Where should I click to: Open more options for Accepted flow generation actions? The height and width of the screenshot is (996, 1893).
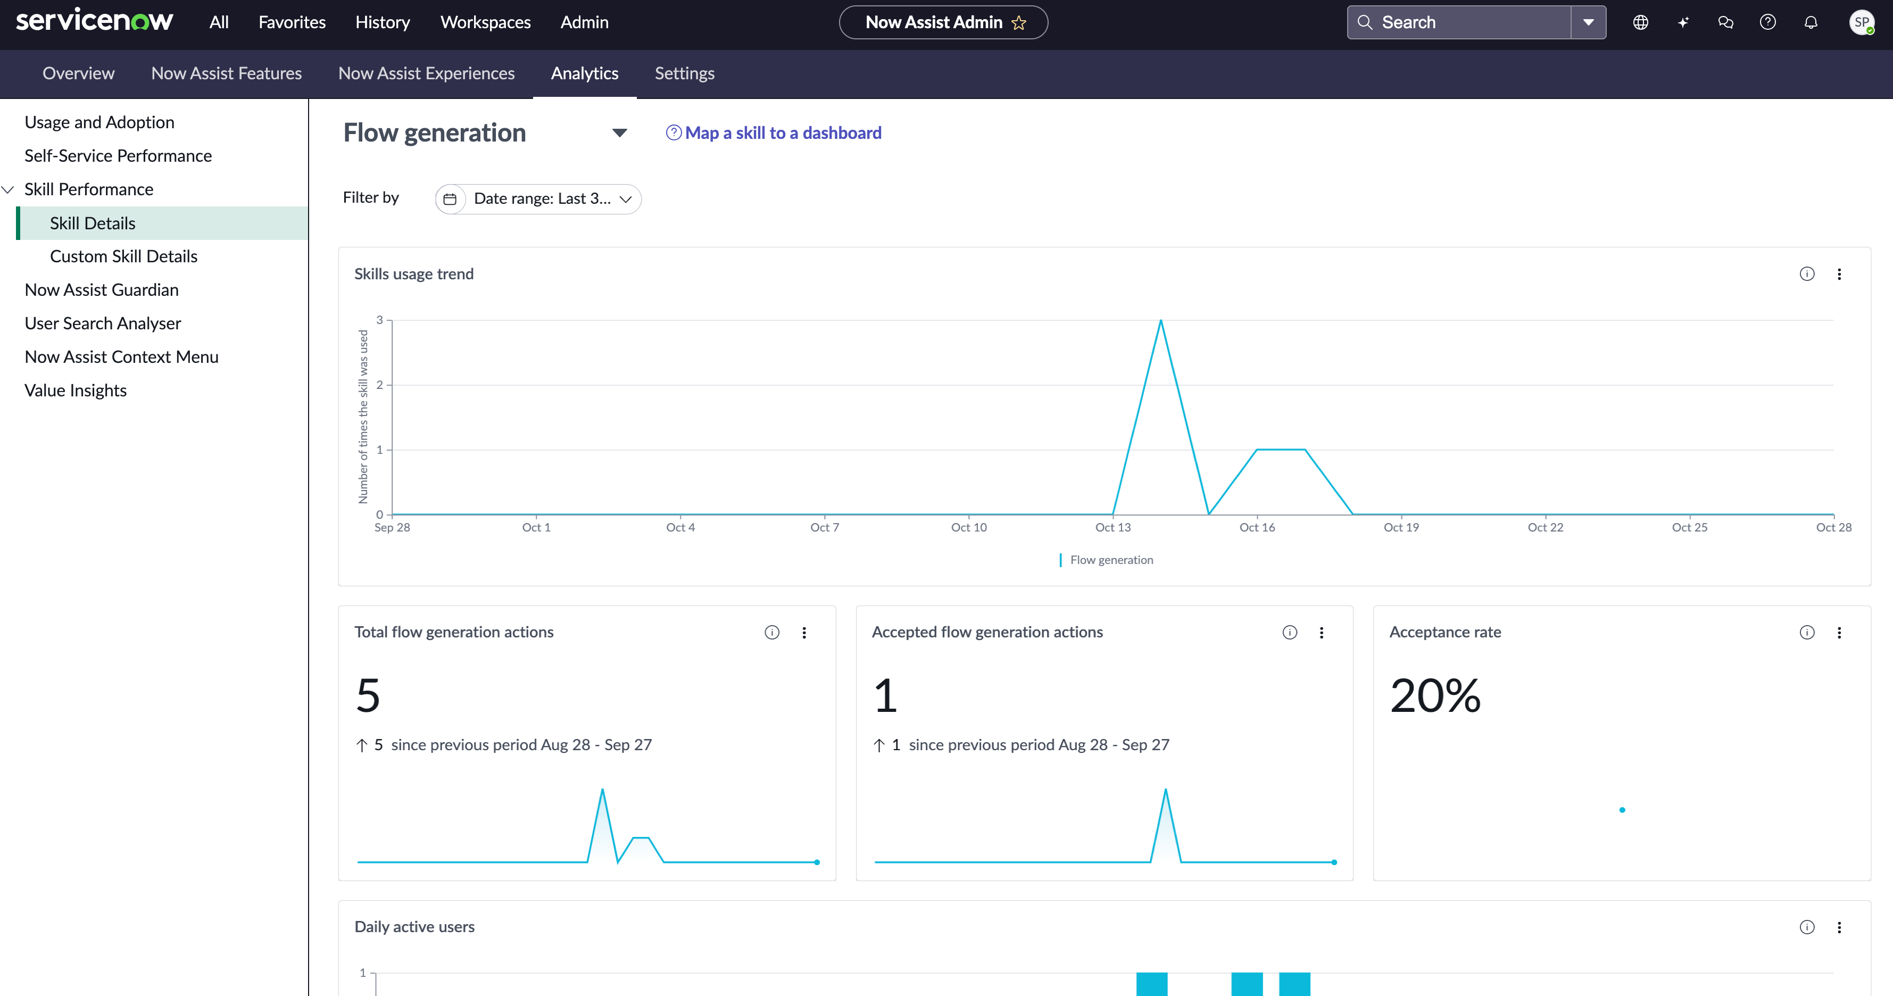coord(1322,632)
